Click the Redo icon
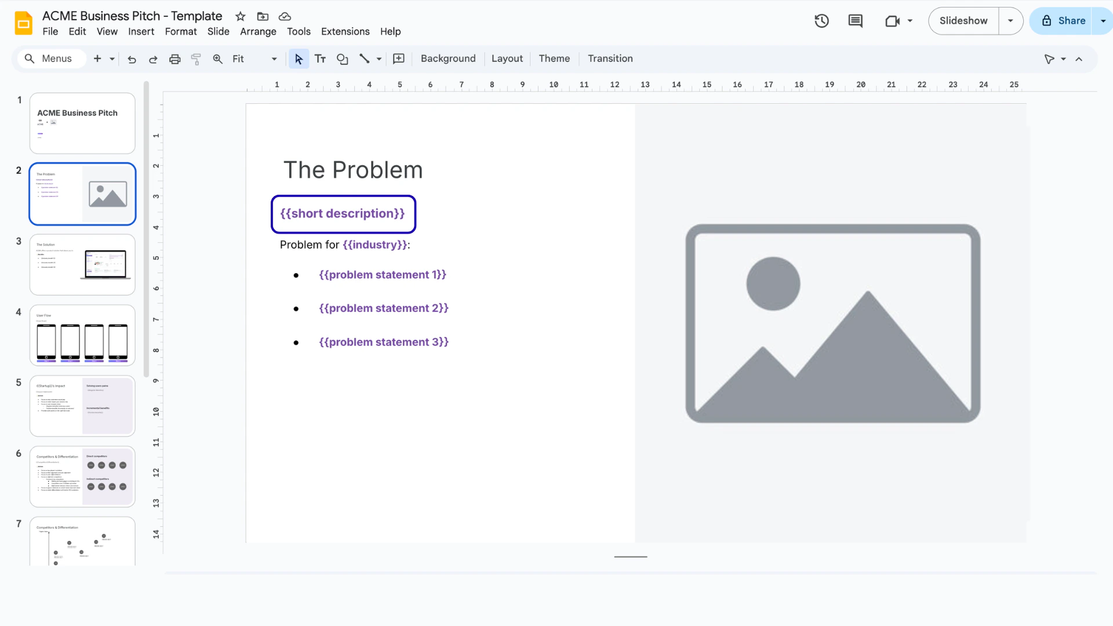 pos(152,59)
